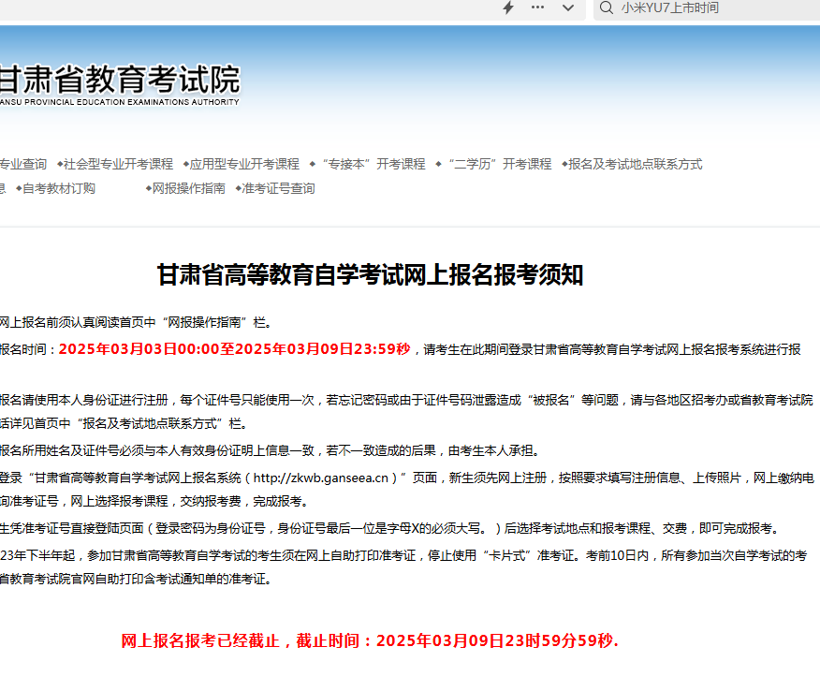Click the English subtitle under site logo
The image size is (820, 691).
point(119,101)
